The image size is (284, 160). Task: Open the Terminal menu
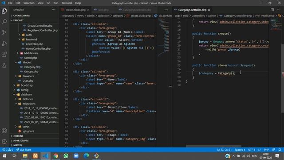click(67, 3)
